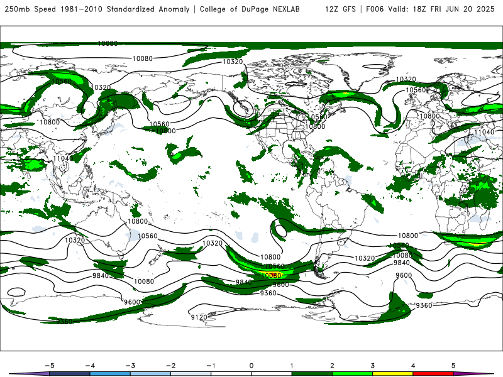
Task: Click the dark green 1 to 2 colorbar segment
Action: [312, 374]
